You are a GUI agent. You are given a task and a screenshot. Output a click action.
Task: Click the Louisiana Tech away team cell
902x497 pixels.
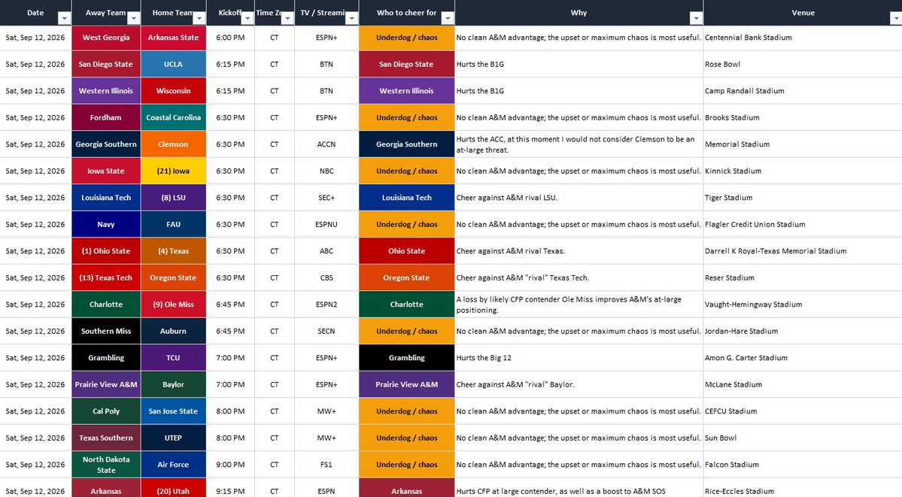pos(106,197)
